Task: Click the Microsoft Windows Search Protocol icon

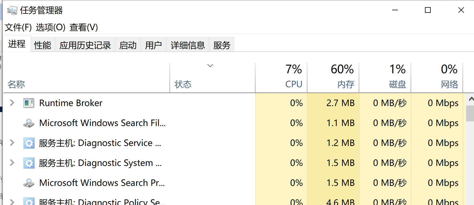Action: pyautogui.click(x=29, y=183)
